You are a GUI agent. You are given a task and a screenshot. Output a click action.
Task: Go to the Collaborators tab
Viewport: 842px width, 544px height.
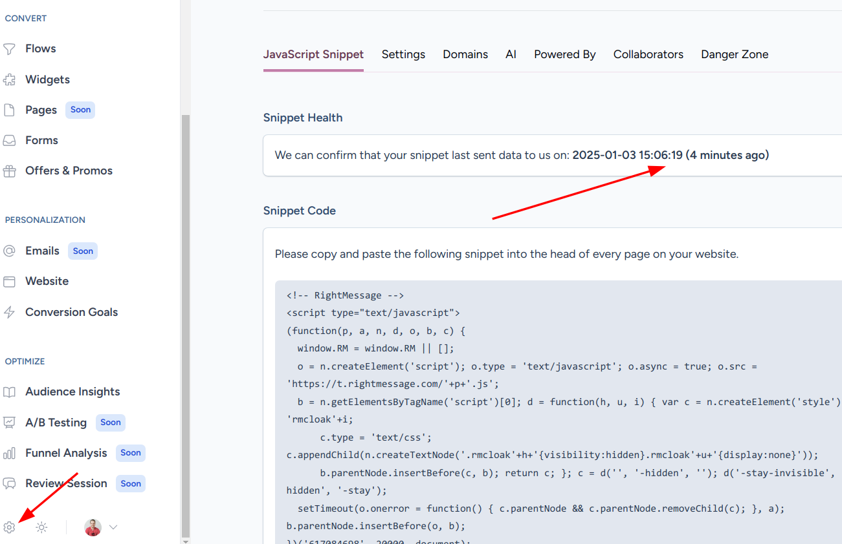point(648,54)
